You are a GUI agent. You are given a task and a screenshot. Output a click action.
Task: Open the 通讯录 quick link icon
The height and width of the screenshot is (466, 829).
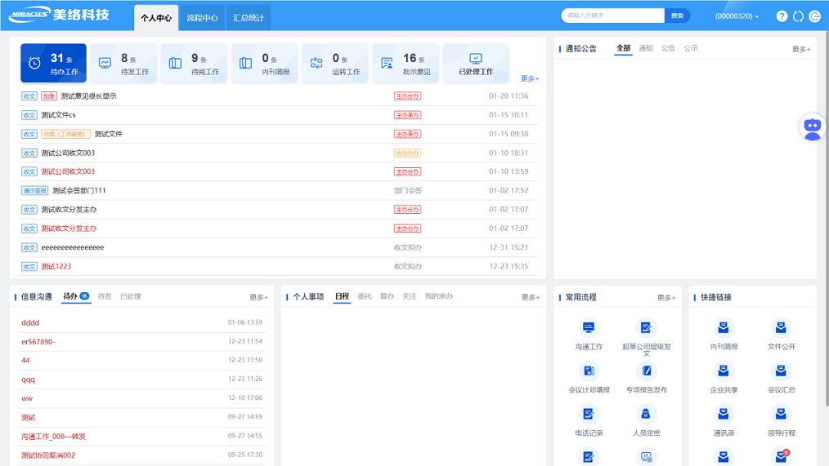tap(724, 415)
